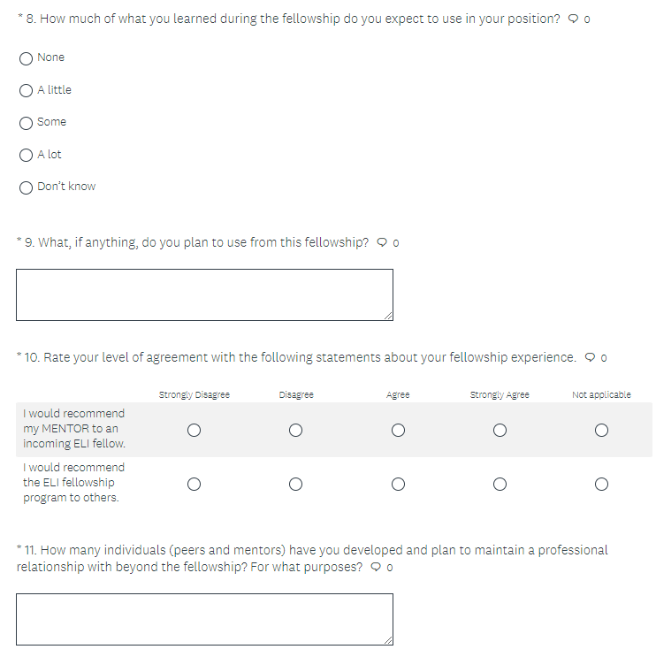This screenshot has height=657, width=656.
Task: Pick the "A lot" option
Action: (27, 155)
